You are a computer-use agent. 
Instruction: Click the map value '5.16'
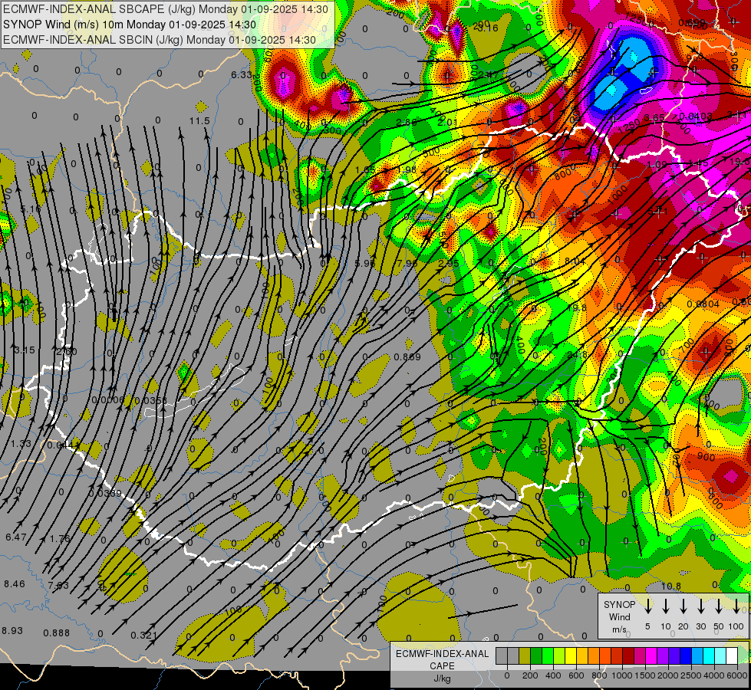coord(31,209)
